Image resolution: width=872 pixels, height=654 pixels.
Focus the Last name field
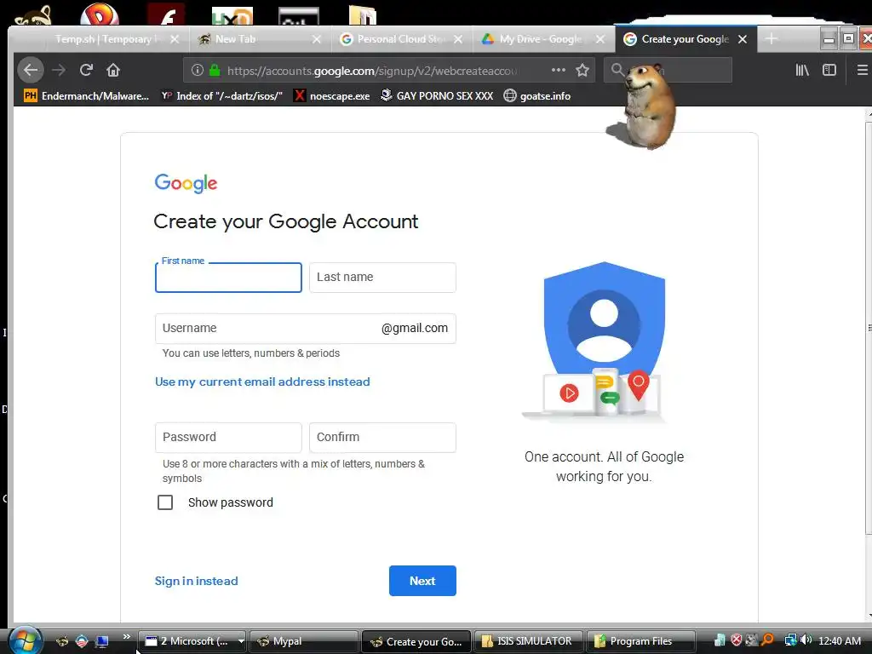[x=382, y=278]
